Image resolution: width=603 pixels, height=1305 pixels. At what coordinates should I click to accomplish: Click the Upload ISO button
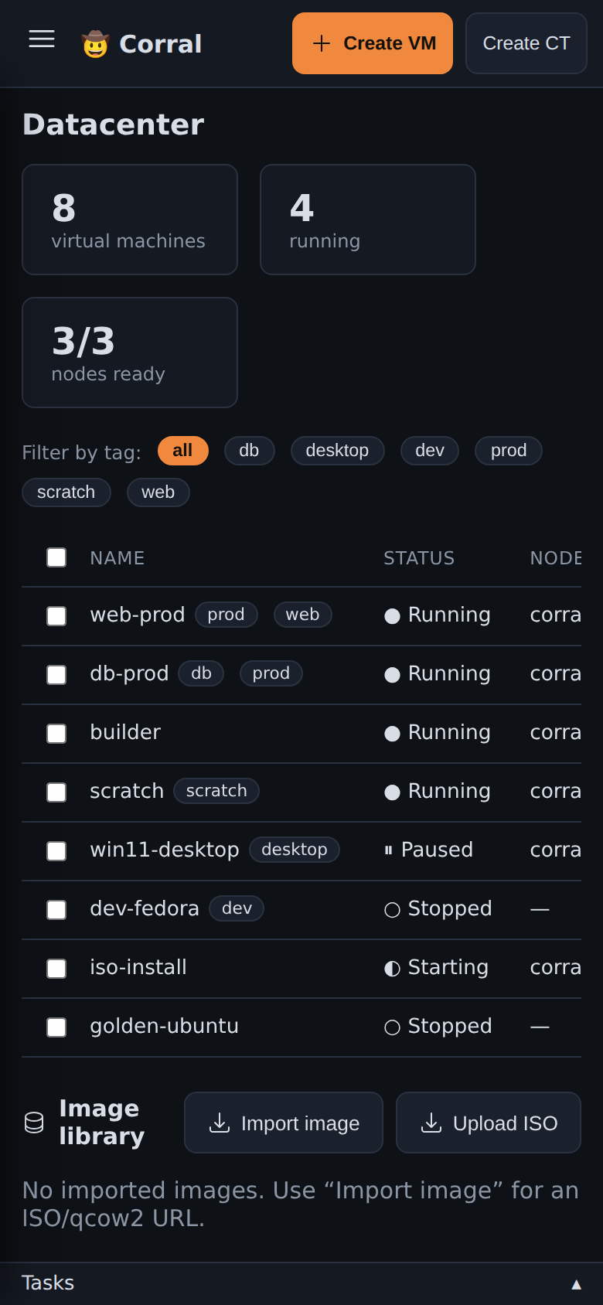pos(489,1123)
